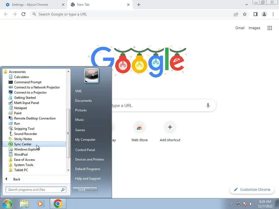Launch Paint from the Start menu
This screenshot has width=279, height=209.
[18, 113]
